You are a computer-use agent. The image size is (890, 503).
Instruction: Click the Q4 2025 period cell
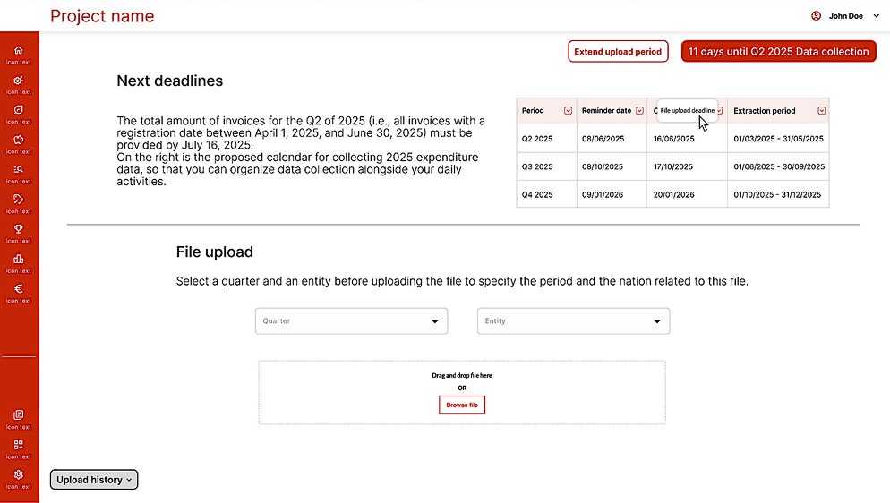pyautogui.click(x=546, y=194)
